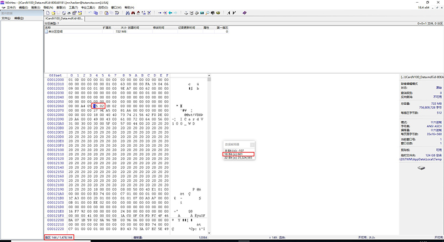Select the 未分区空间 entry in file list
The height and width of the screenshot is (242, 444).
pyautogui.click(x=56, y=32)
